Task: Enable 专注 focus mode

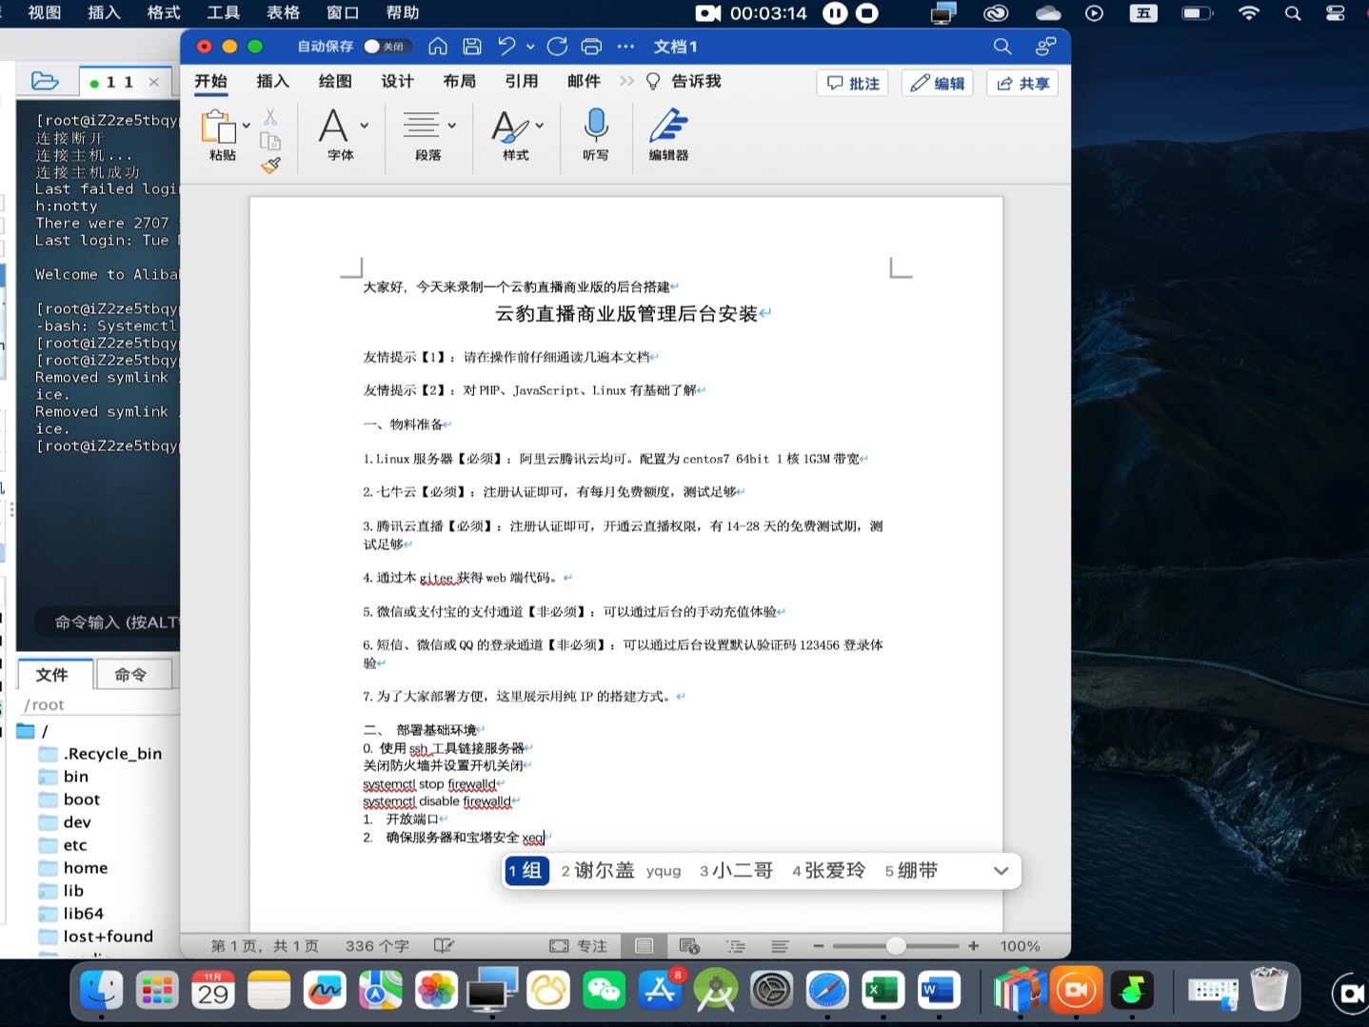Action: (579, 946)
